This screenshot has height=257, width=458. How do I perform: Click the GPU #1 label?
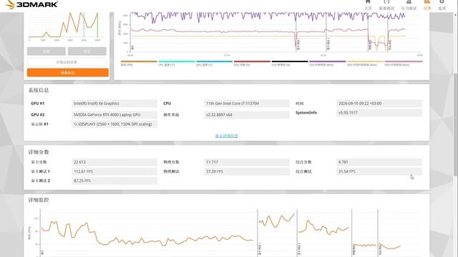point(38,104)
